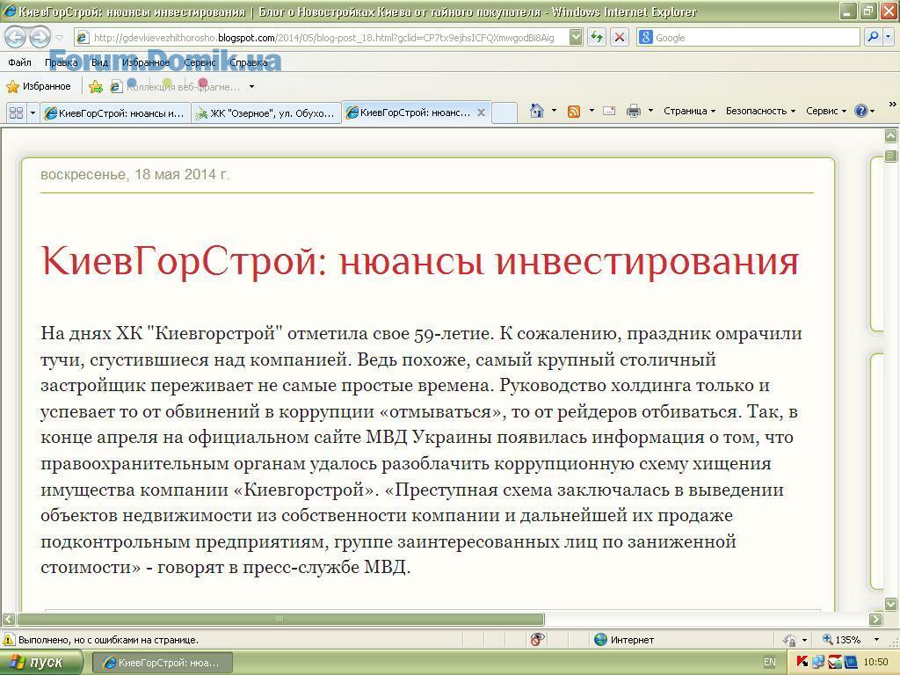
Task: Print the page with the printer icon
Action: coord(633,112)
